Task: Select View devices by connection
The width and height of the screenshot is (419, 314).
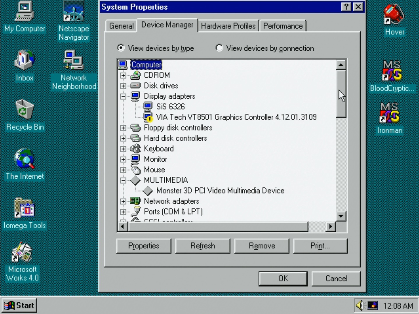Action: click(x=219, y=48)
